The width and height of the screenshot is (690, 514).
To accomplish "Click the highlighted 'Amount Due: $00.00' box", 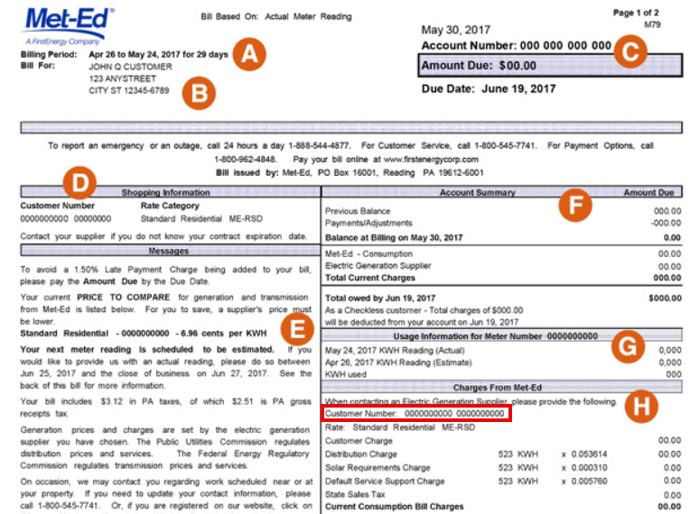I will (550, 66).
